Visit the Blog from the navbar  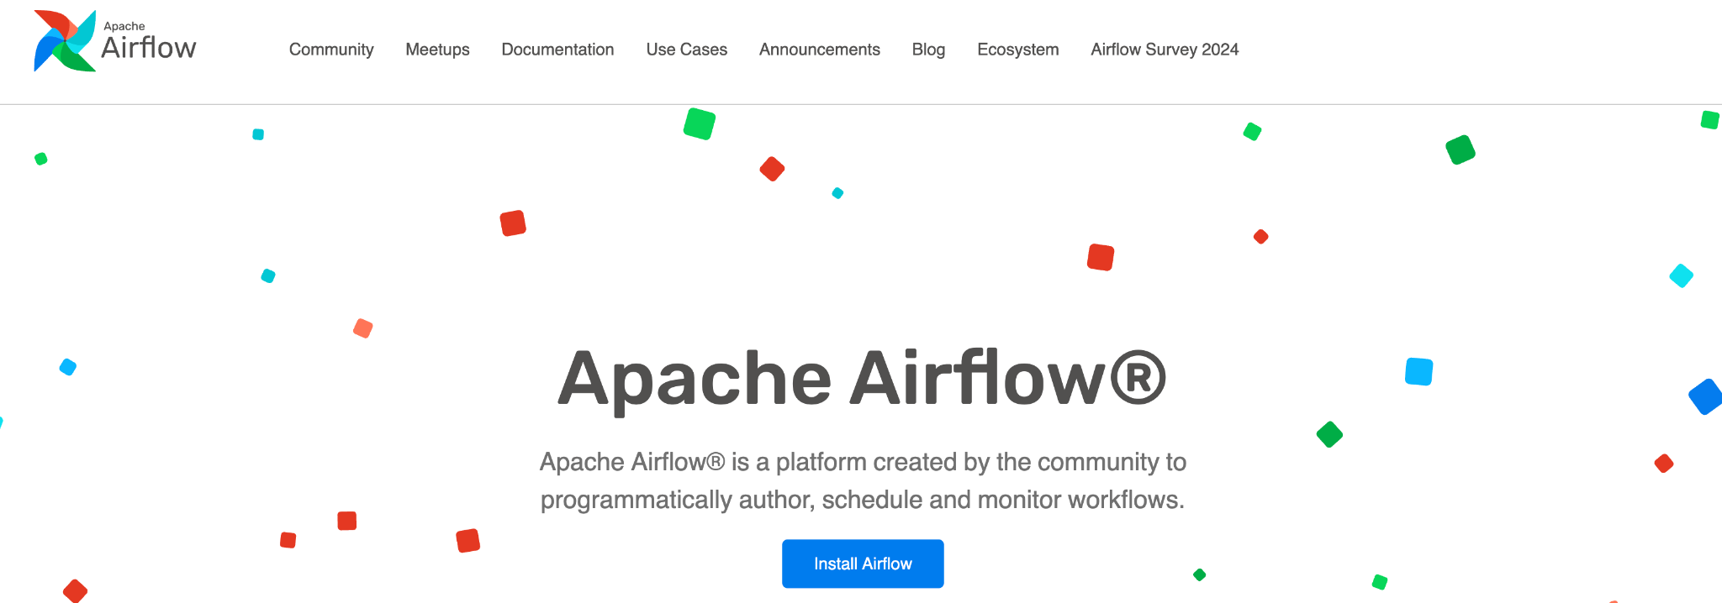[x=928, y=50]
